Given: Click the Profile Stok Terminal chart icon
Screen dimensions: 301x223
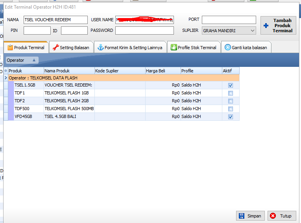Looking at the screenshot, I should pyautogui.click(x=174, y=48).
